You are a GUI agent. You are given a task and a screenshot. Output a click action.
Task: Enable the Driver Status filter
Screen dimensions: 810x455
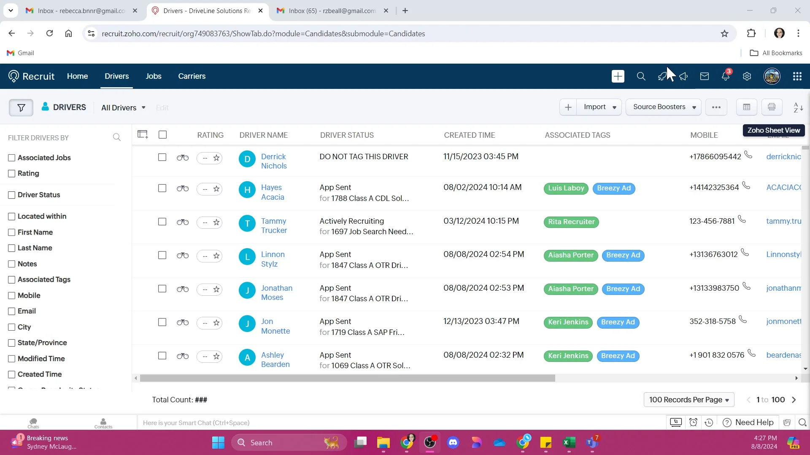tap(12, 195)
